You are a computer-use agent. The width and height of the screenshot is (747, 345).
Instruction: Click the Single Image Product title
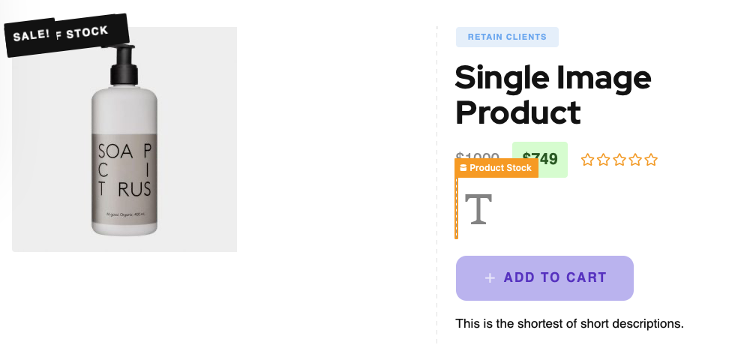click(553, 94)
